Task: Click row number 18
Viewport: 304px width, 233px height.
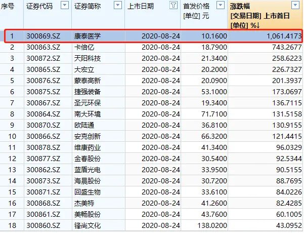Action: (12, 225)
